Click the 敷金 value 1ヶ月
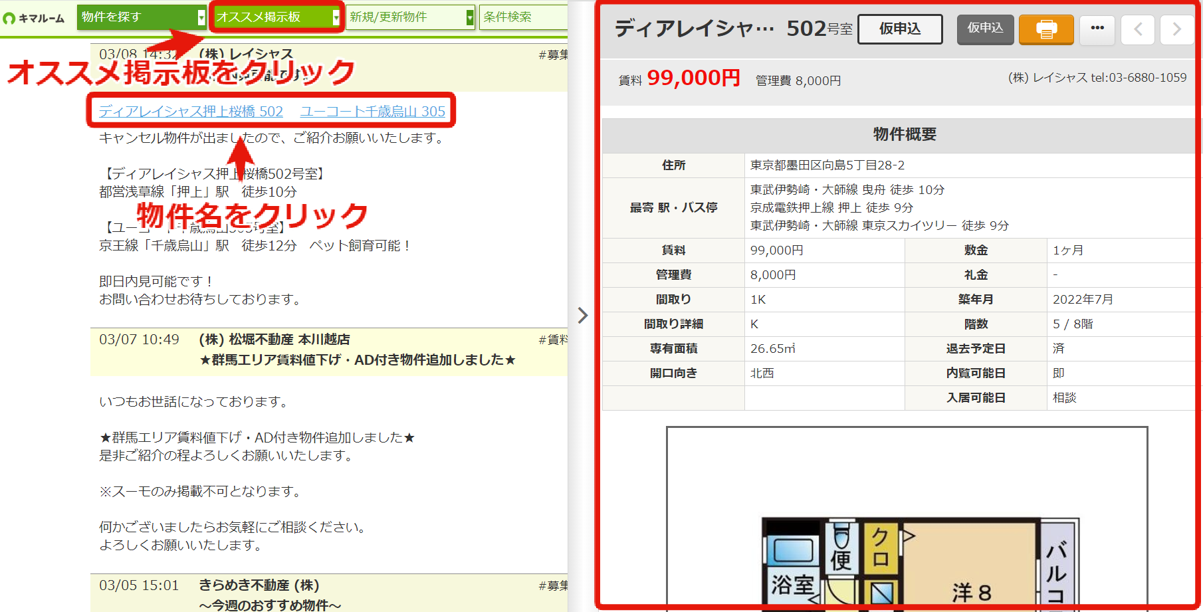 click(1068, 251)
